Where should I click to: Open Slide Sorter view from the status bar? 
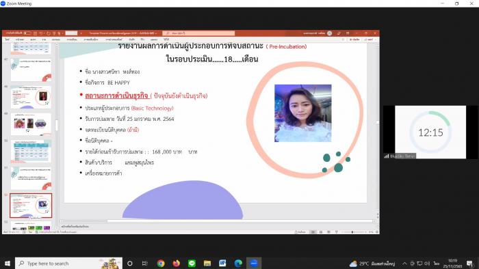[x=321, y=232]
